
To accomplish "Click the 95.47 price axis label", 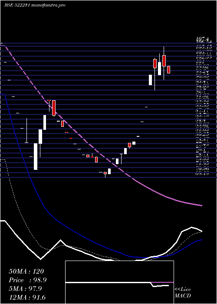I will tap(204, 82).
